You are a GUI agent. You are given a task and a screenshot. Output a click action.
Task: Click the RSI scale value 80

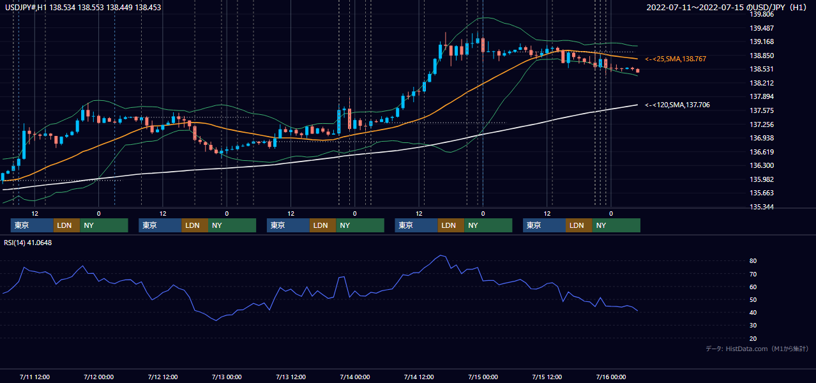[x=753, y=261]
